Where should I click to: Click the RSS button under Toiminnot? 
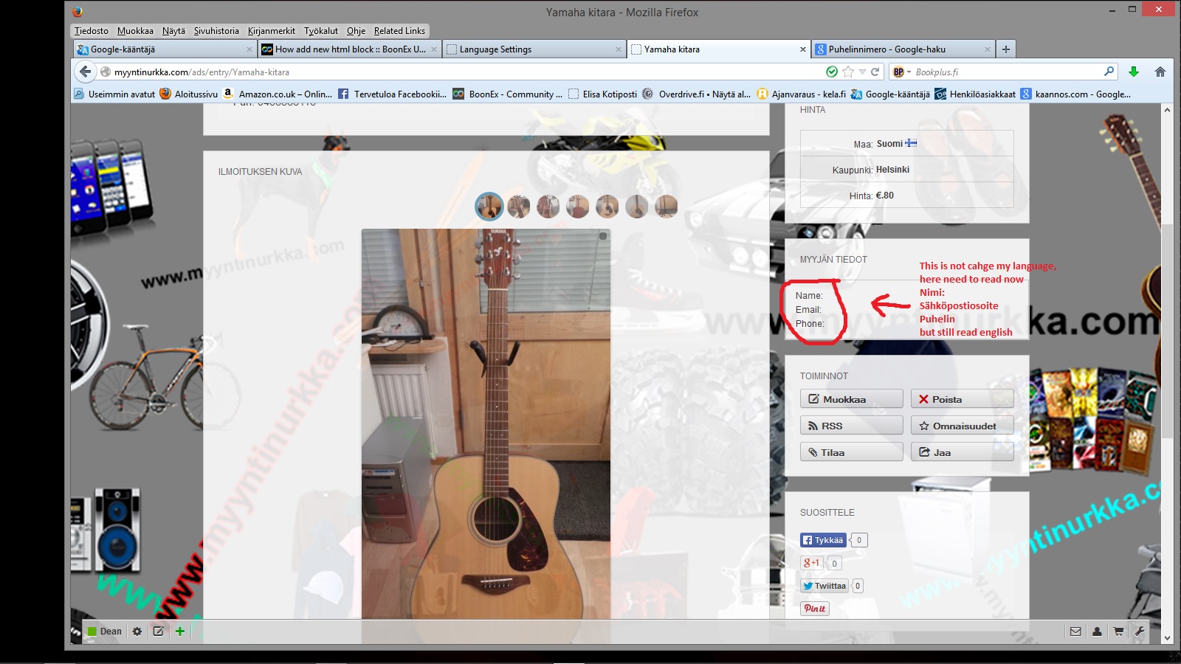851,426
